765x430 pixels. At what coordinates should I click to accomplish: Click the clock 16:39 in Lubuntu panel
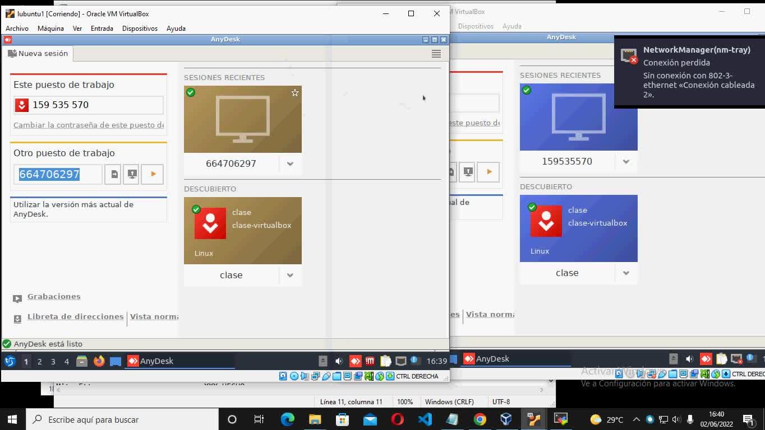click(x=437, y=361)
